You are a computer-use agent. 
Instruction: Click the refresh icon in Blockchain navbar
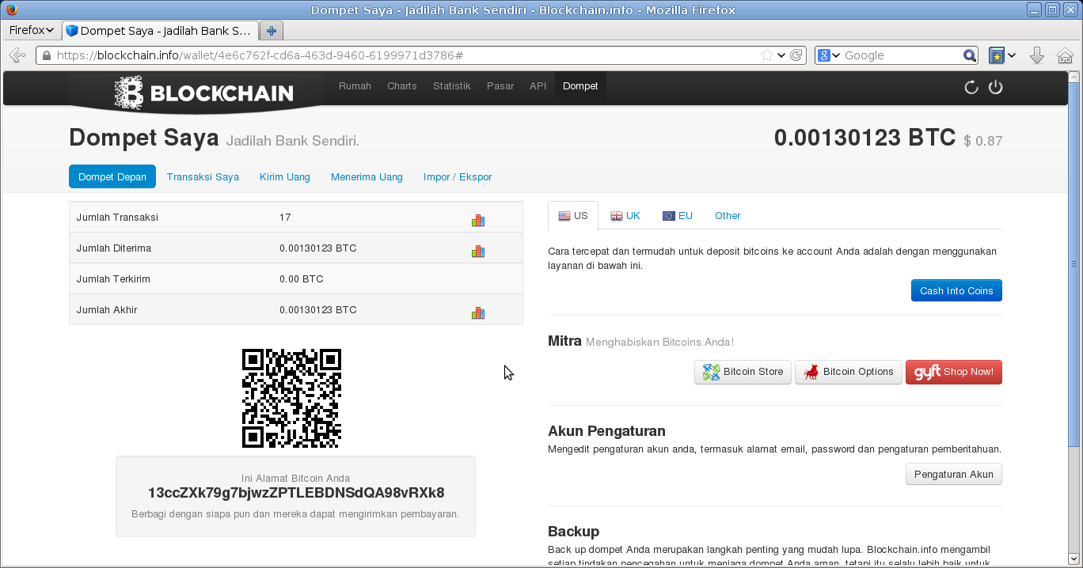tap(971, 87)
